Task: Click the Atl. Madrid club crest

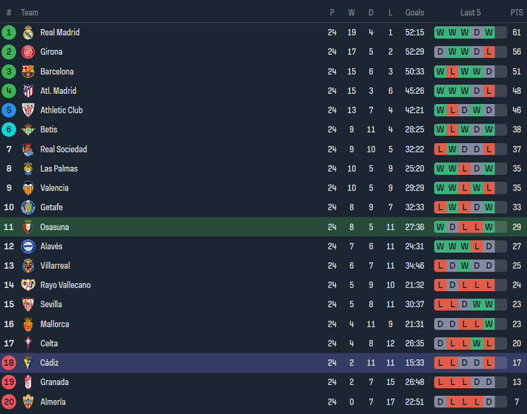Action: point(28,90)
